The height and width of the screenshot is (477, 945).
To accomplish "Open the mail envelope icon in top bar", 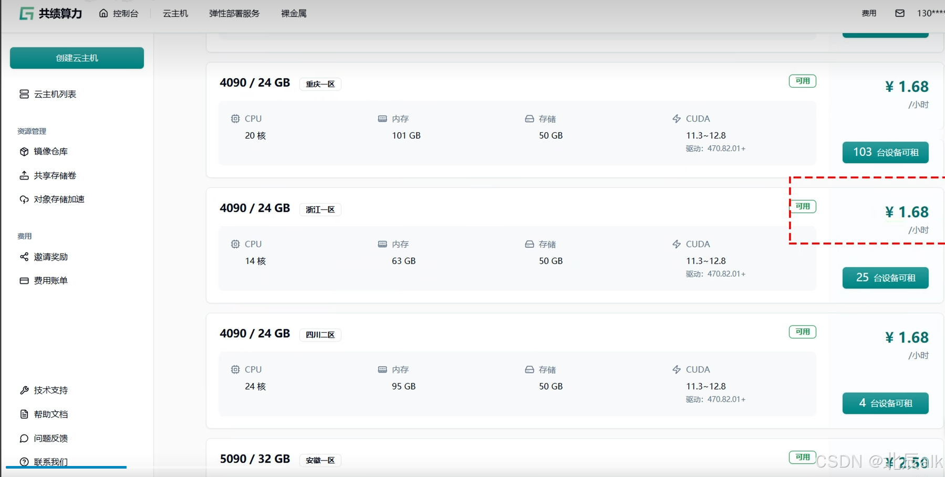I will [900, 13].
